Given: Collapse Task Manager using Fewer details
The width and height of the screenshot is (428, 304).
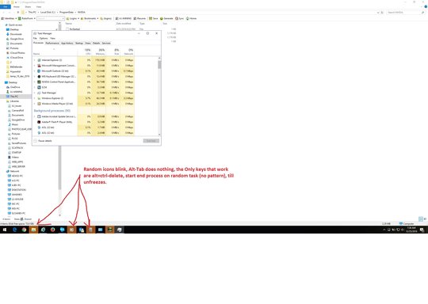Looking at the screenshot, I should point(43,141).
